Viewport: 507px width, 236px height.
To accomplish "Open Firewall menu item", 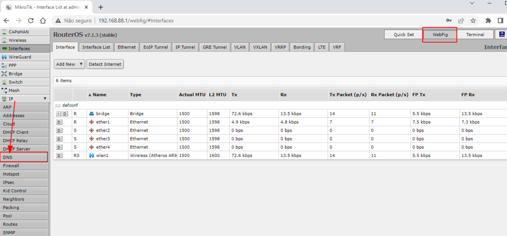I will (24, 165).
